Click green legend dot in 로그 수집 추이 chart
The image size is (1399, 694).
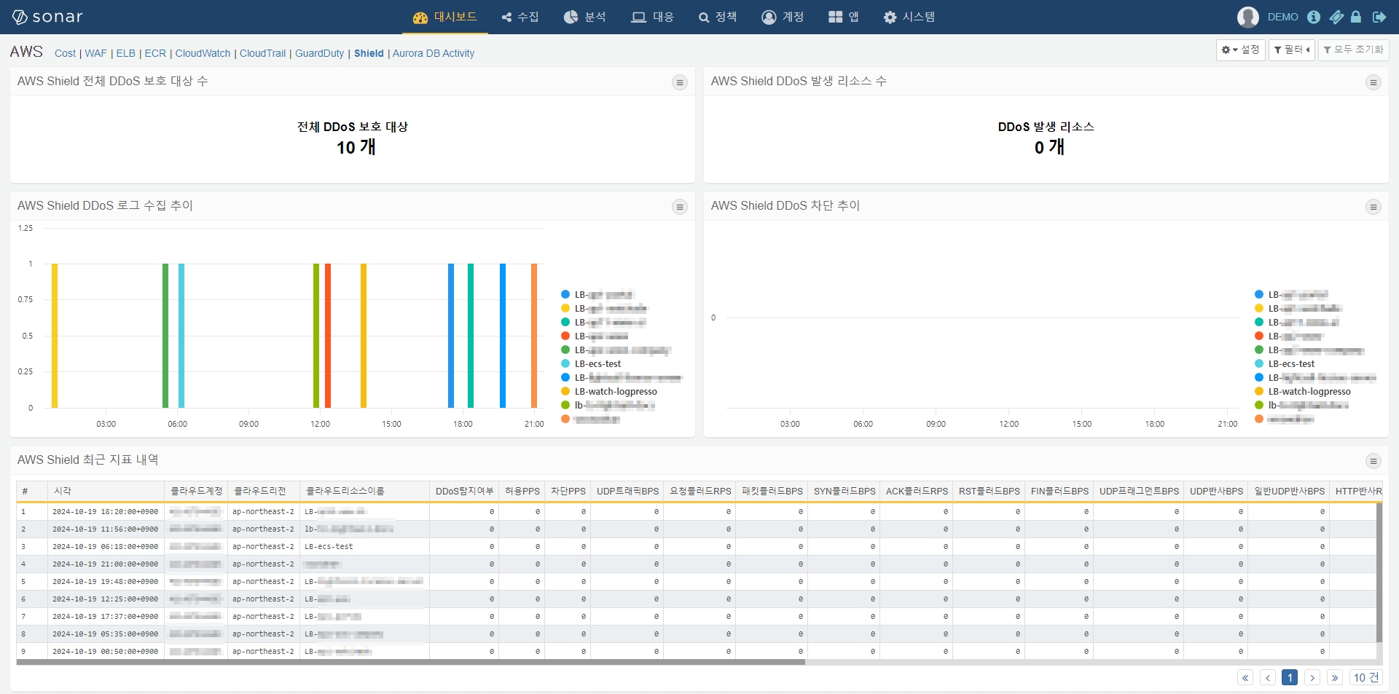pos(565,350)
